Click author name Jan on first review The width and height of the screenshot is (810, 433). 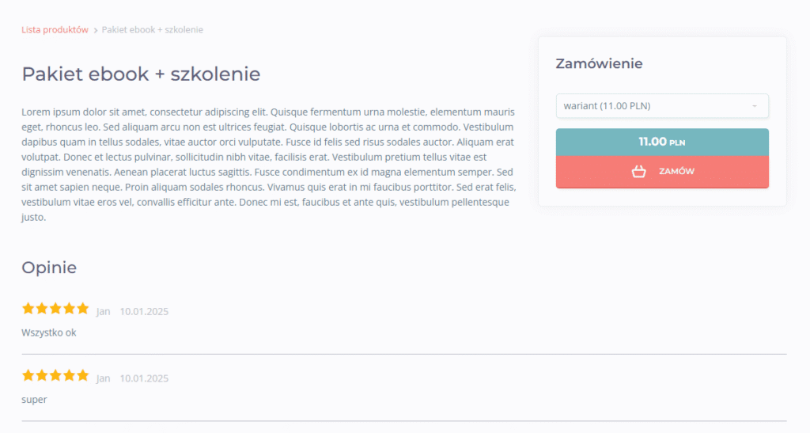[104, 312]
